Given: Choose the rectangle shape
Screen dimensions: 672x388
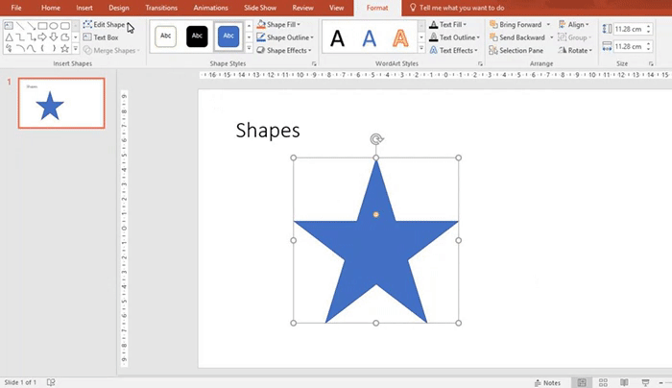Looking at the screenshot, I should pos(42,26).
